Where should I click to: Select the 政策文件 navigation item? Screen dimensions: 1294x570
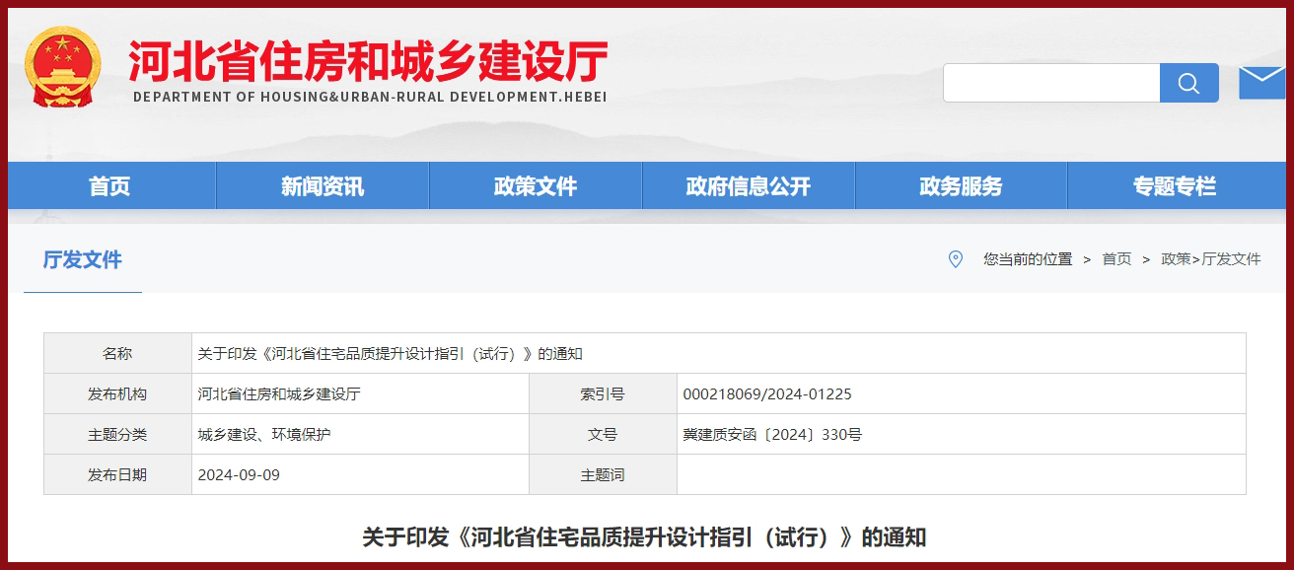coord(536,185)
